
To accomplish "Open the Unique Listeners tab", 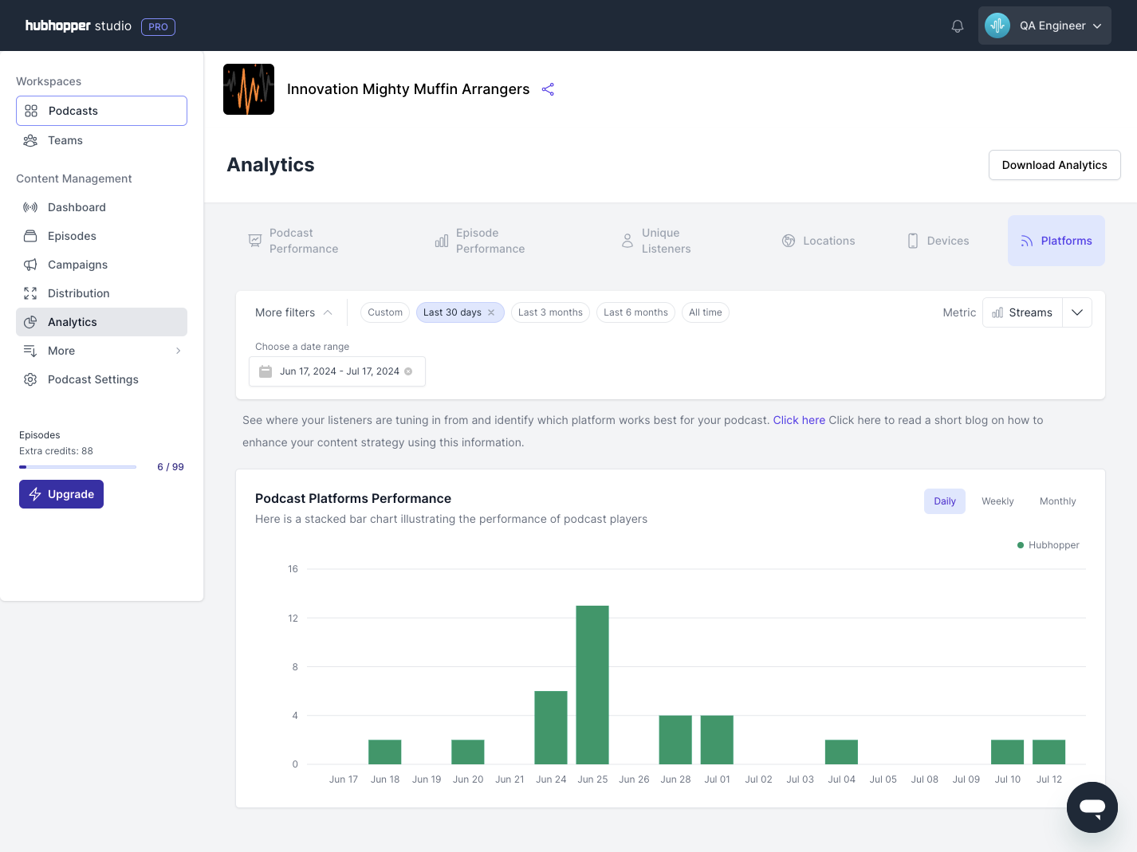I will [667, 240].
